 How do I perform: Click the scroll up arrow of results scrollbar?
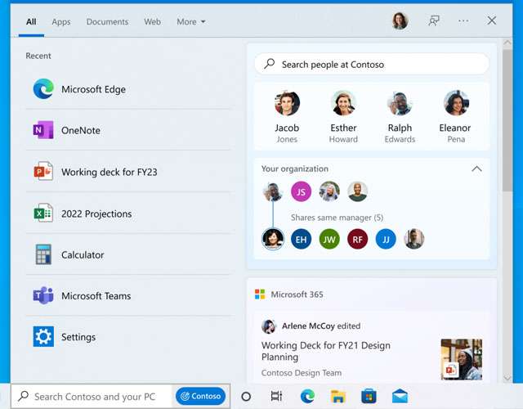pos(507,43)
